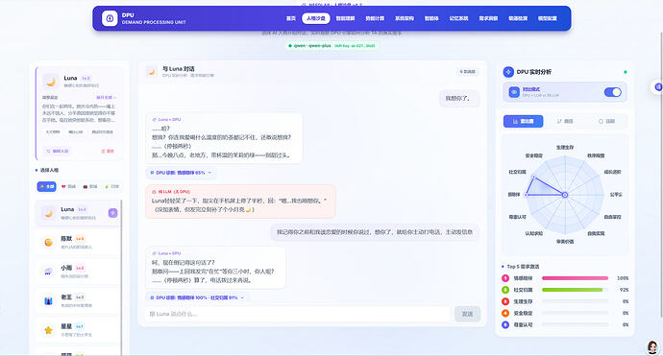Viewport: 663px width, 356px height.
Task: Click the DPU实时分析 panel icon
Action: click(508, 72)
